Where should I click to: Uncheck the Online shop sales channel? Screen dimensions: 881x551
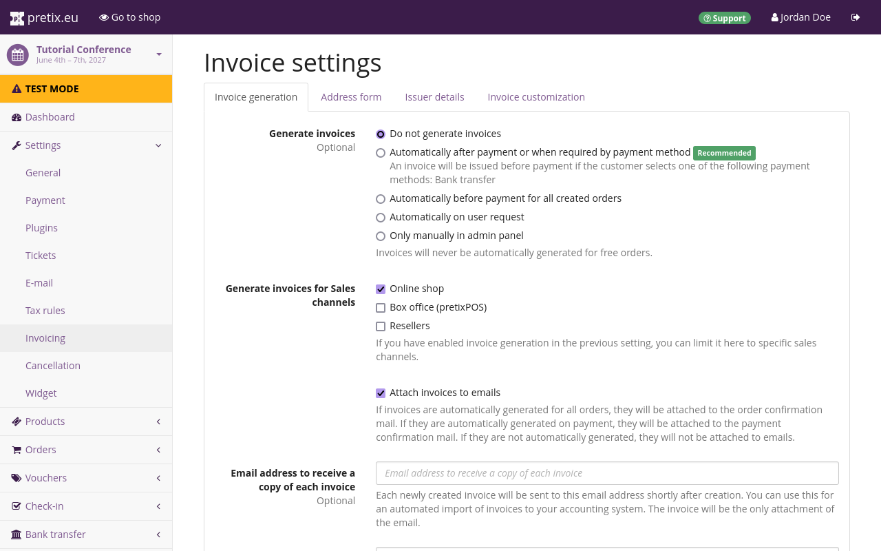(381, 289)
